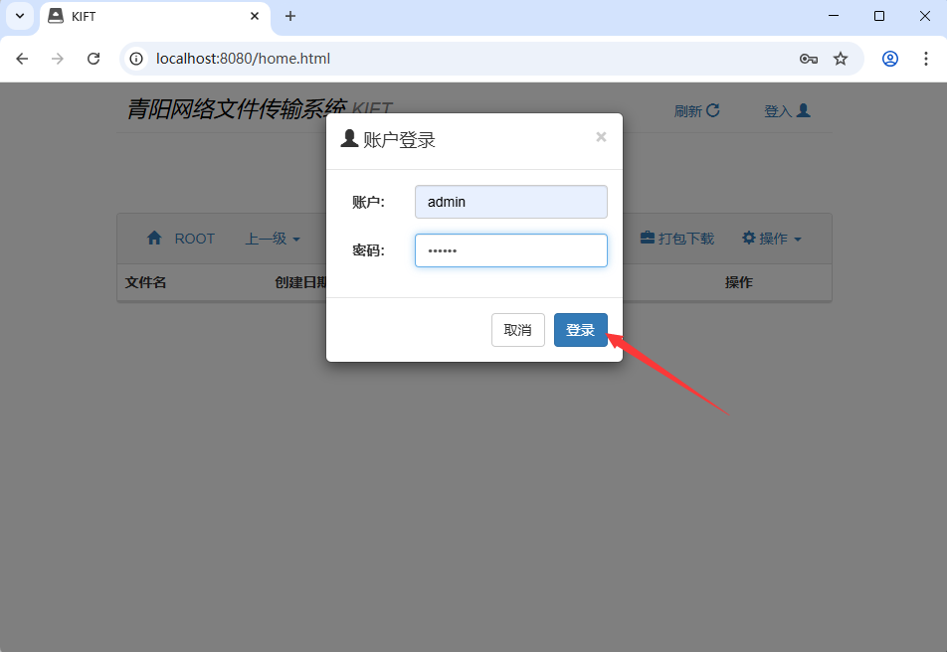The image size is (947, 652).
Task: Click into the 密码 password field
Action: [510, 250]
